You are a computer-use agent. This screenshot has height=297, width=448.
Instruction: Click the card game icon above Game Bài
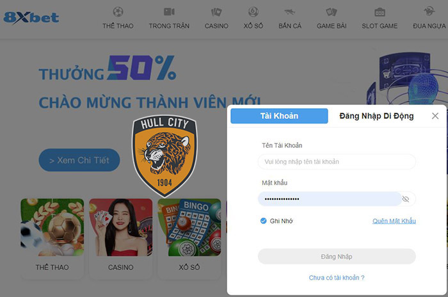pos(332,12)
